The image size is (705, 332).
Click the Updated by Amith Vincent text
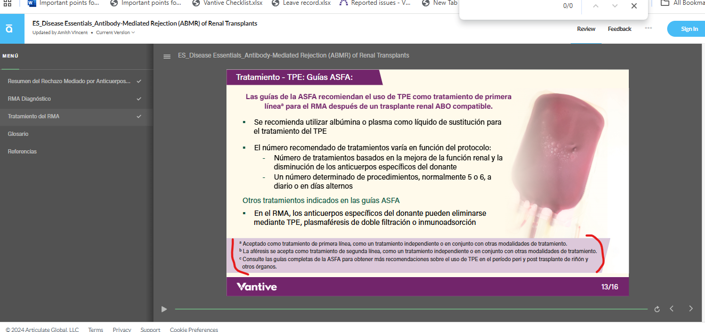(x=60, y=33)
